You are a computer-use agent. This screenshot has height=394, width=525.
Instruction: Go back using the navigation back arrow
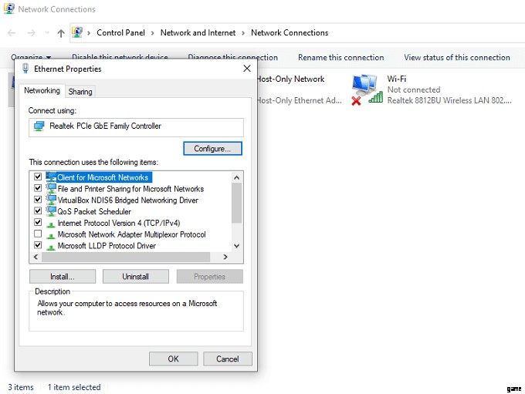(x=12, y=33)
